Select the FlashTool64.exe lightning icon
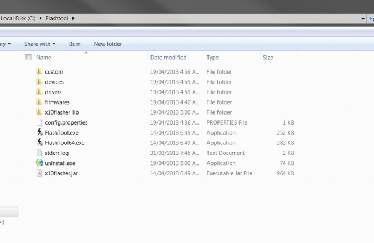The height and width of the screenshot is (243, 374). pos(40,142)
